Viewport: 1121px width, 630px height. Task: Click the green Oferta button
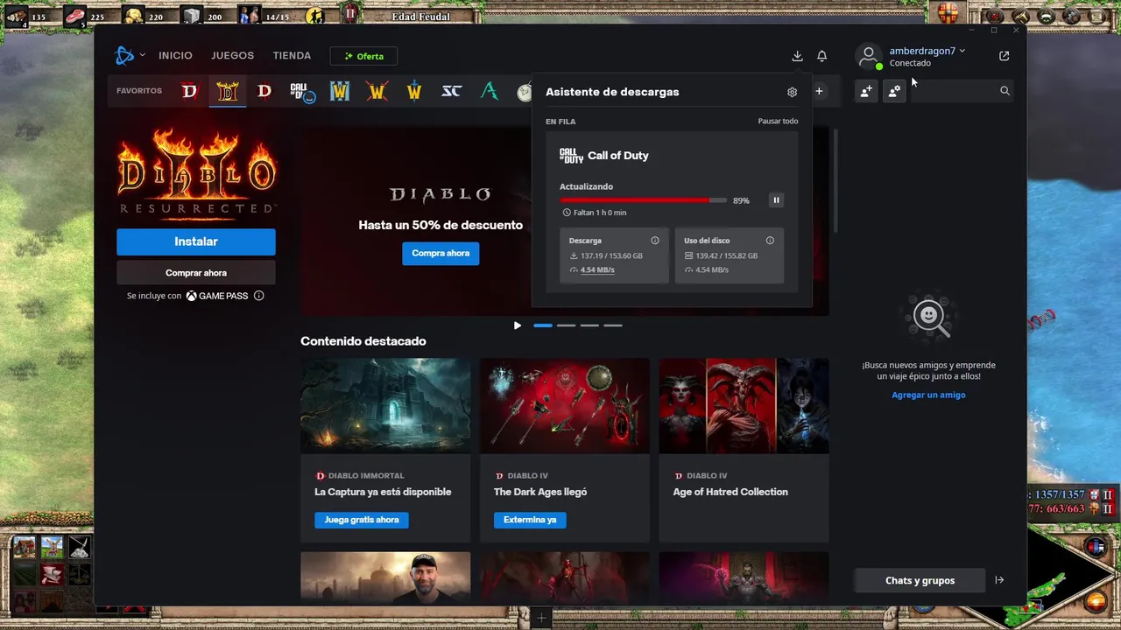coord(363,56)
